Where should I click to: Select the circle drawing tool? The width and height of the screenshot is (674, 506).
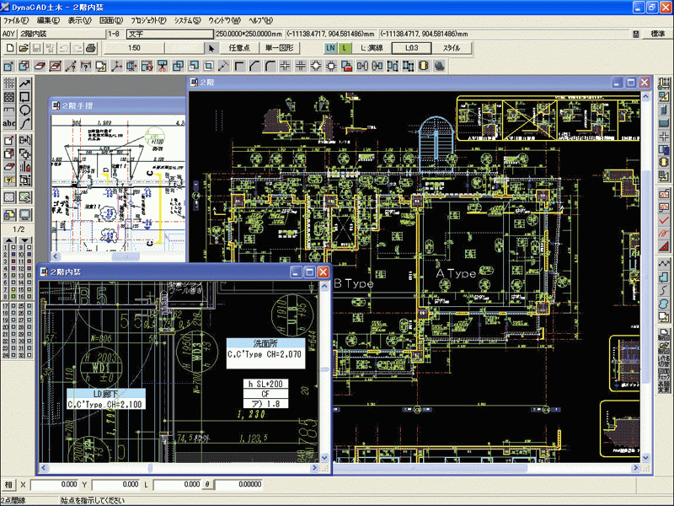pos(25,110)
